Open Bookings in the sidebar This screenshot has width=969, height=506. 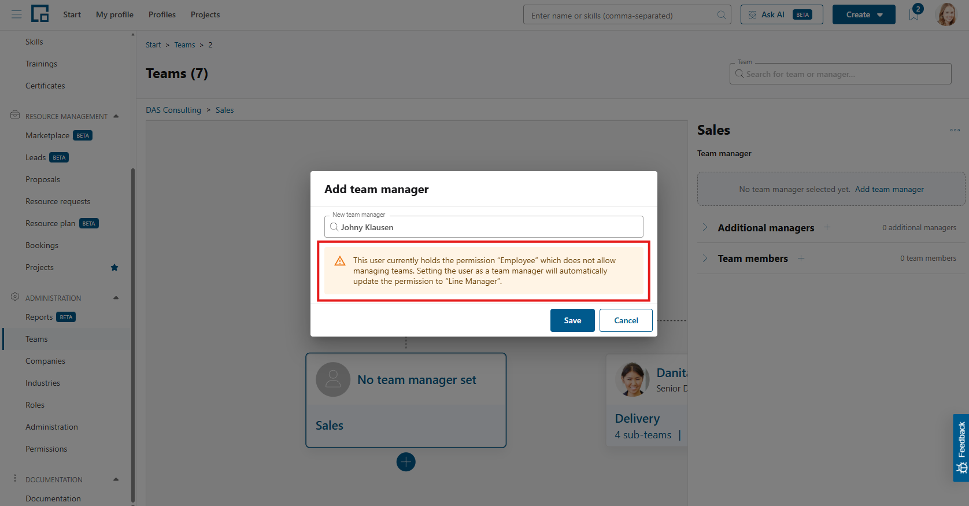pos(42,245)
